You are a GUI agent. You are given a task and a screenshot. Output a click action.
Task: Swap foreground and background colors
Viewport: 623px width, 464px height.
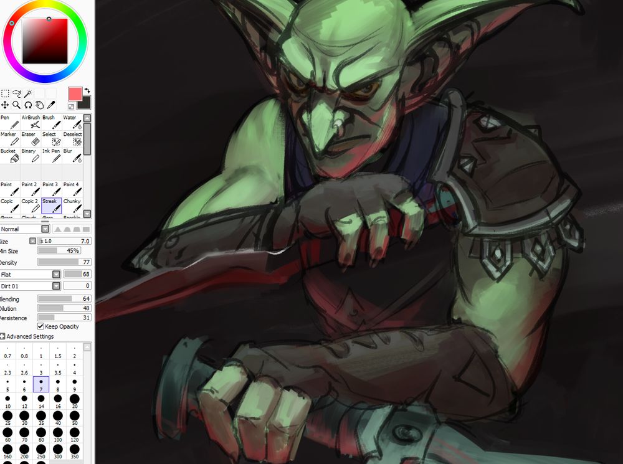[x=87, y=90]
